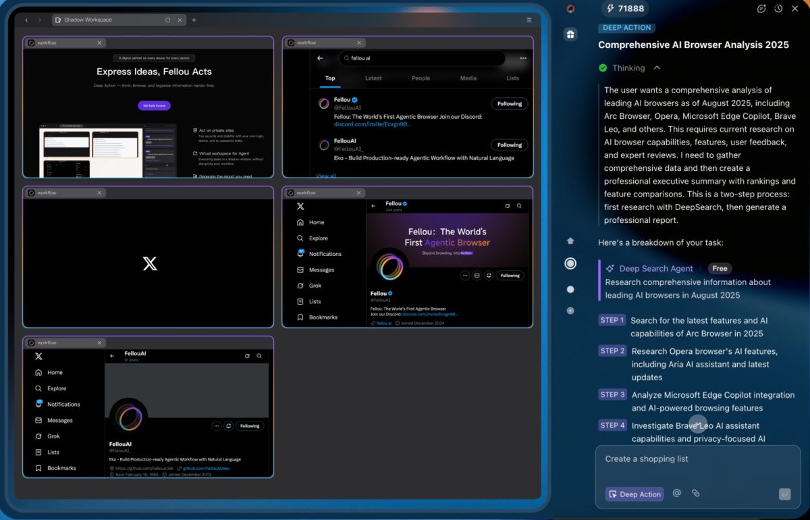Switch to the Latest tab
810x520 pixels.
click(373, 78)
